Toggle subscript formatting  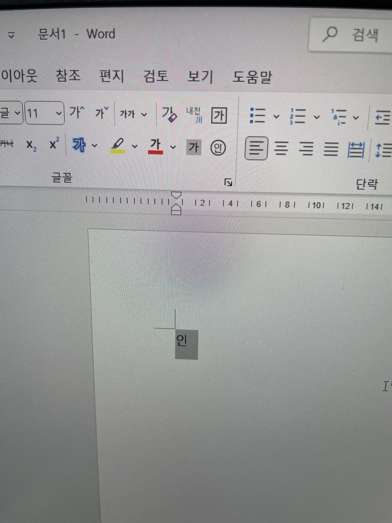pyautogui.click(x=32, y=146)
